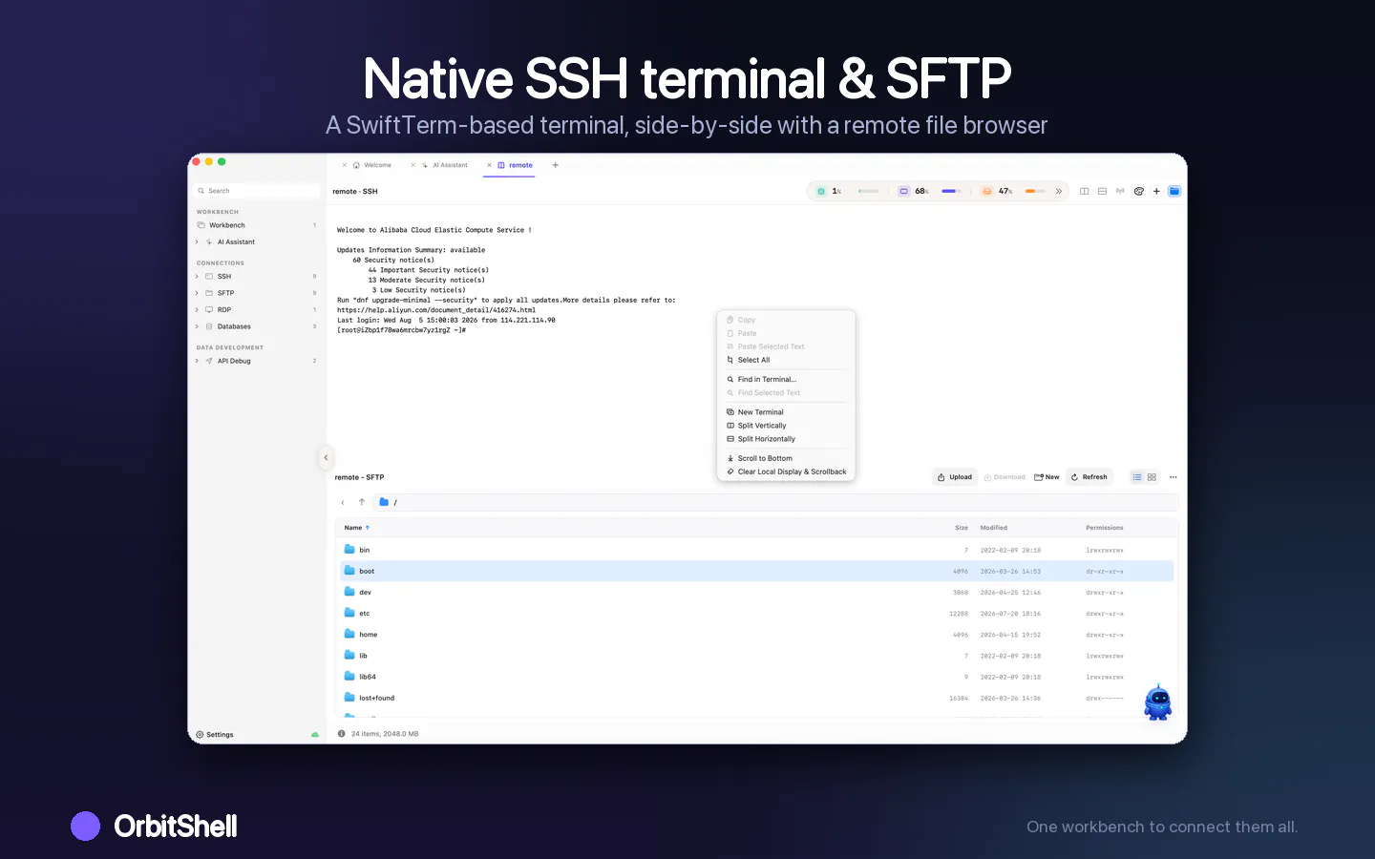1375x859 pixels.
Task: Switch to the Welcome tab
Action: (372, 165)
